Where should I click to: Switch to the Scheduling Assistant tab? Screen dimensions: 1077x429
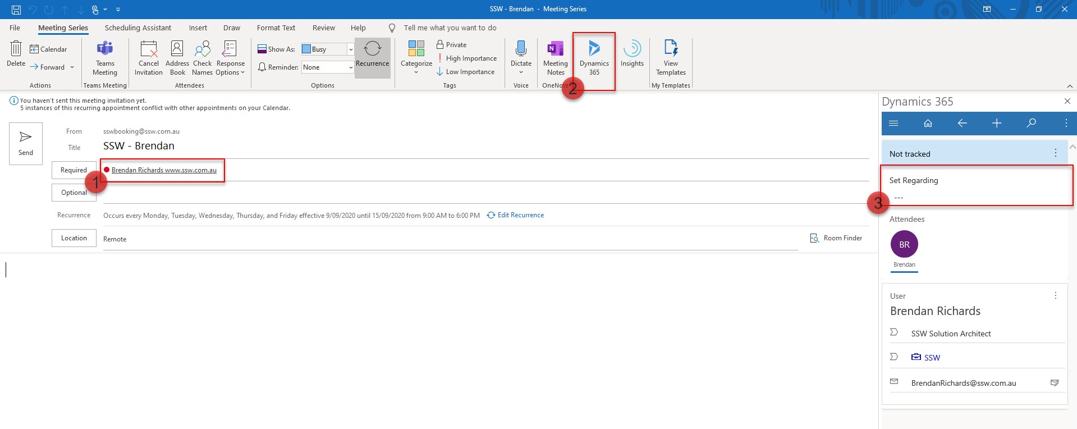(x=138, y=28)
